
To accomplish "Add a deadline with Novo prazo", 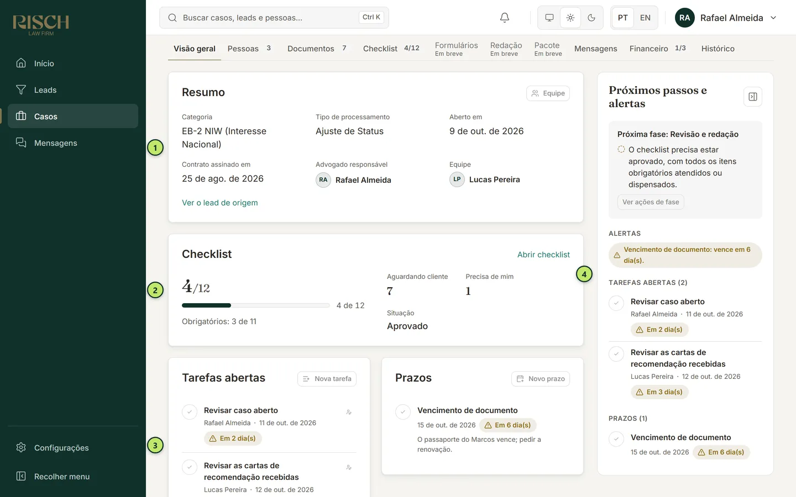I will tap(541, 379).
